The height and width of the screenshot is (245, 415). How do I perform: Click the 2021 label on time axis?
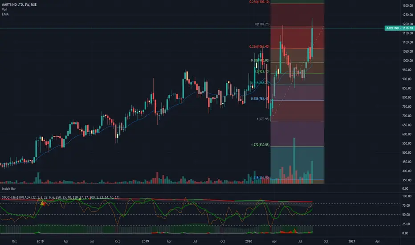(x=352, y=241)
